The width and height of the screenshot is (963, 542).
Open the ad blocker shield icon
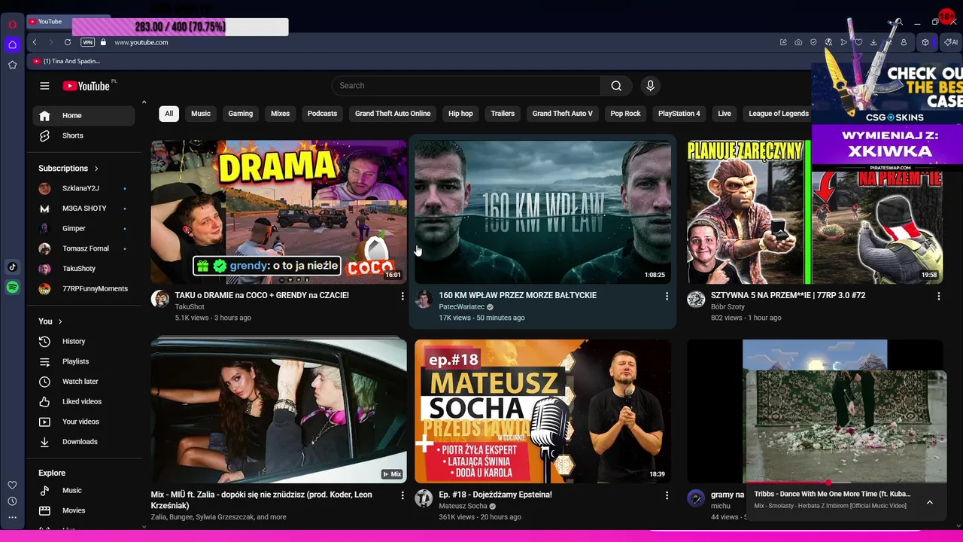[813, 42]
